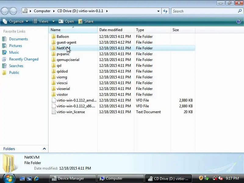The height and width of the screenshot is (183, 244).
Task: Click the Views button
Action: pos(41,21)
